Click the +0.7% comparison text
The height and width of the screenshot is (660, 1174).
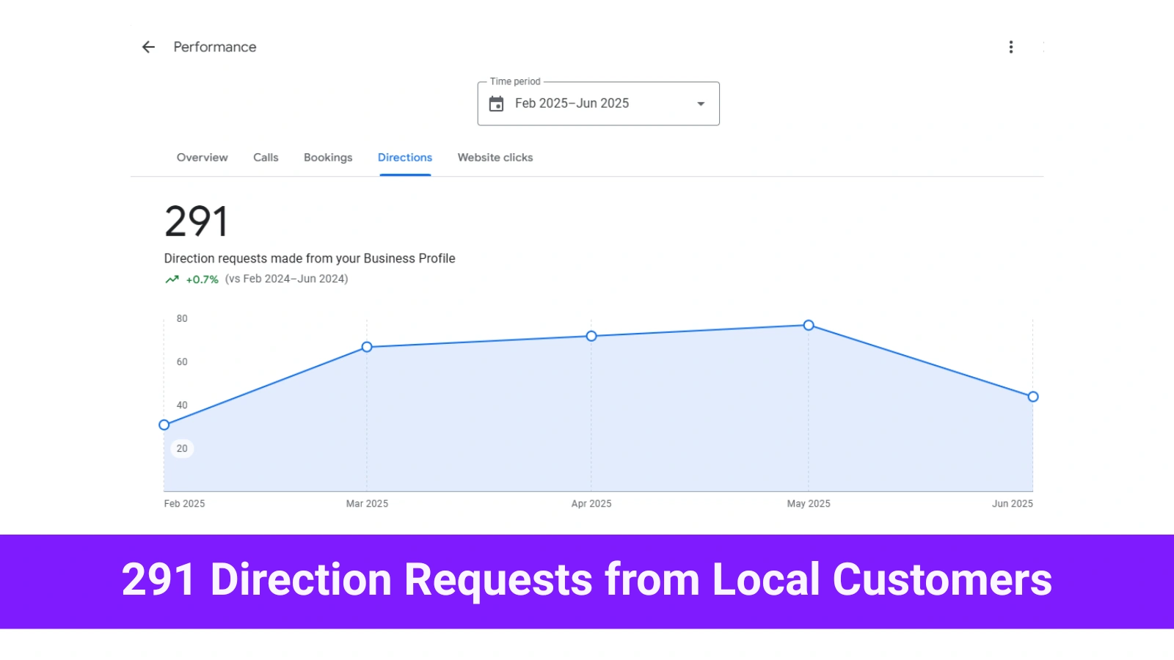click(x=202, y=279)
